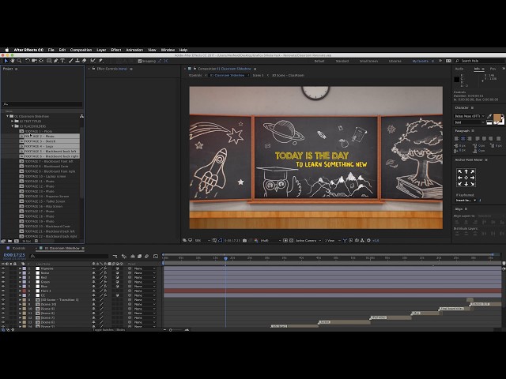Viewport: 506px width, 379px height.
Task: Hide the Vignette layer with eye icon
Action: tap(3, 268)
